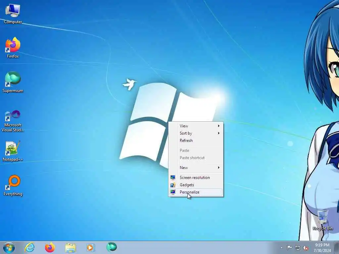Select the Microsoft Visual Studio shortcut
The image size is (339, 254).
click(x=13, y=121)
